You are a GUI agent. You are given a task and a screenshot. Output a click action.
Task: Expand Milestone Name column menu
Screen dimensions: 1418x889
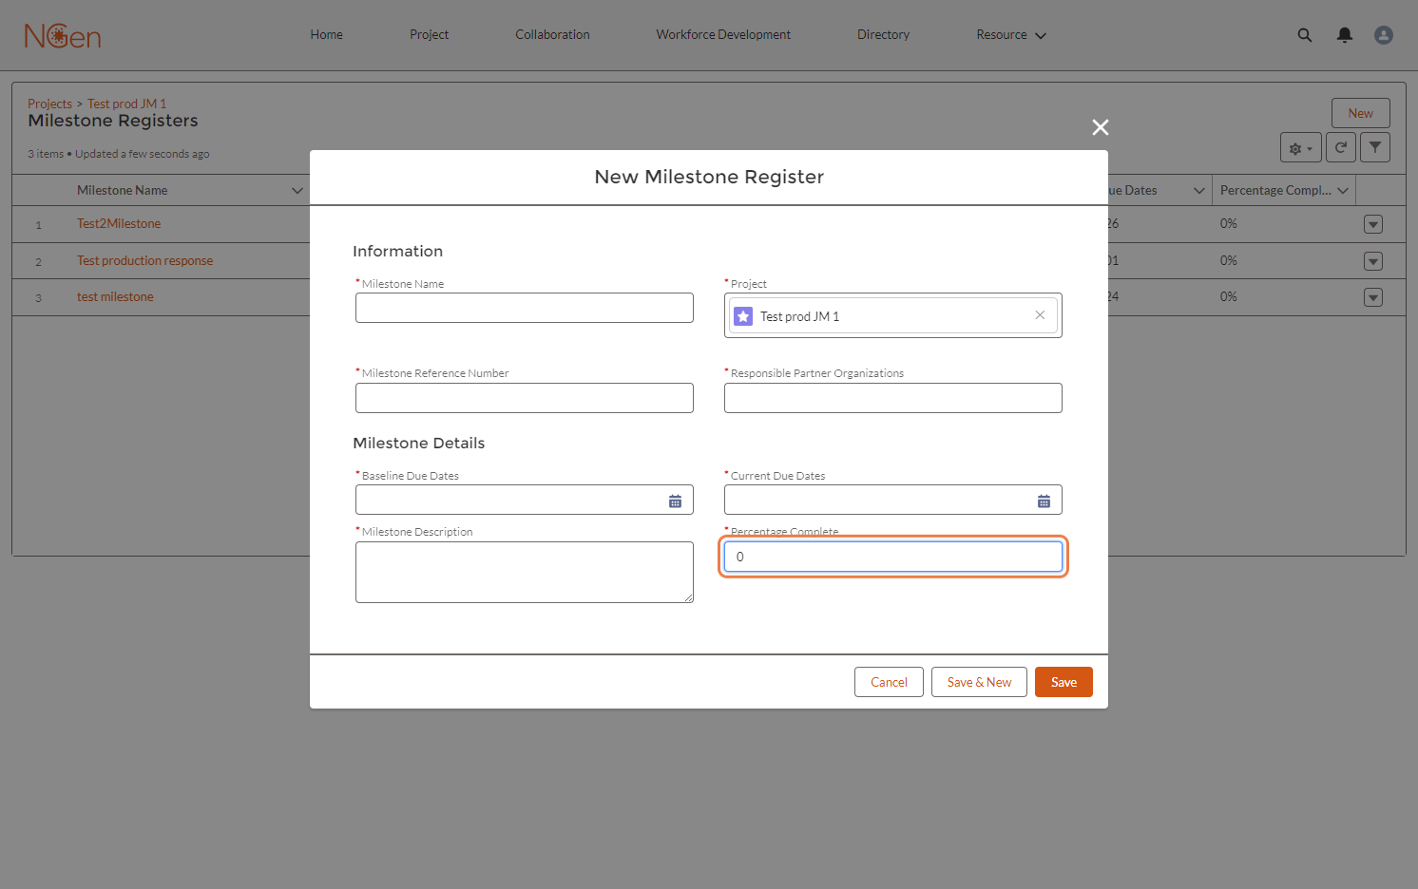click(297, 191)
